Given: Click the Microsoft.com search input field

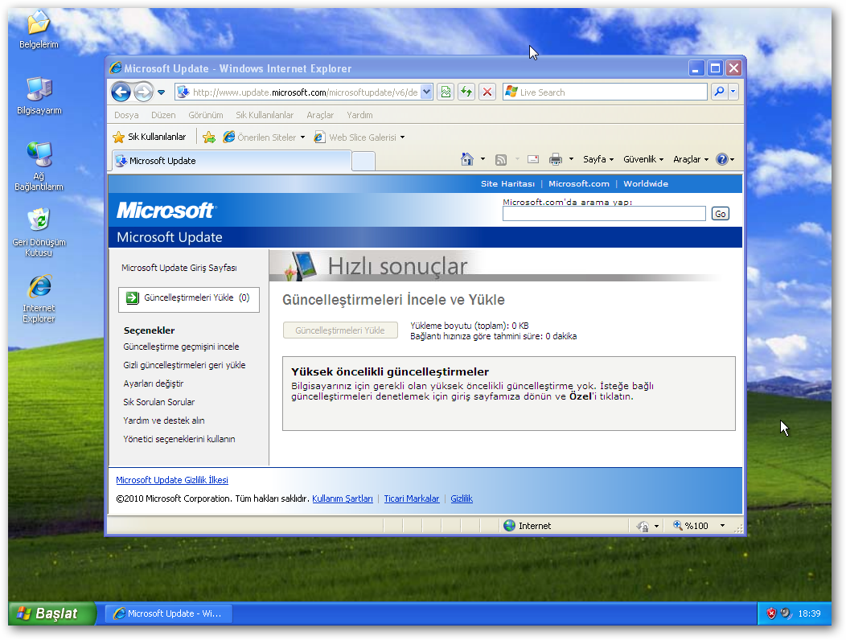Looking at the screenshot, I should [604, 214].
